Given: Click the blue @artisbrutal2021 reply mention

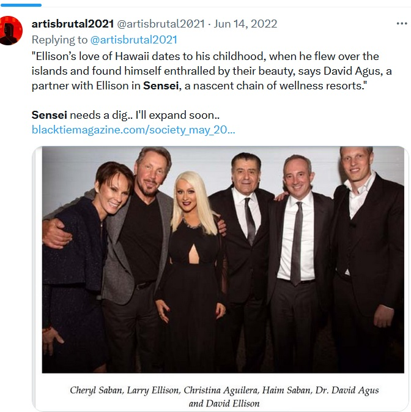Looking at the screenshot, I should coord(133,40).
